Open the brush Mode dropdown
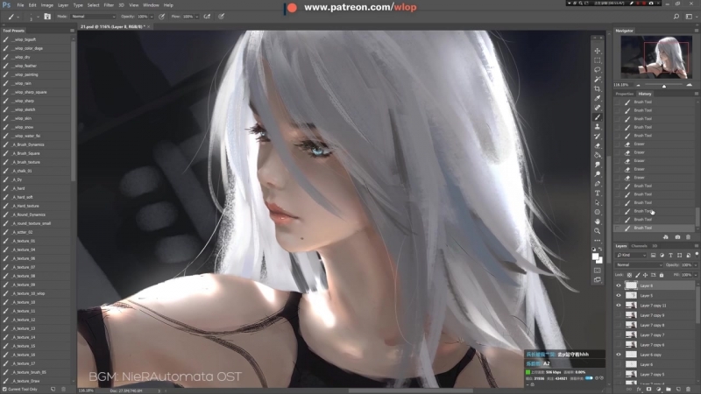 click(x=93, y=17)
